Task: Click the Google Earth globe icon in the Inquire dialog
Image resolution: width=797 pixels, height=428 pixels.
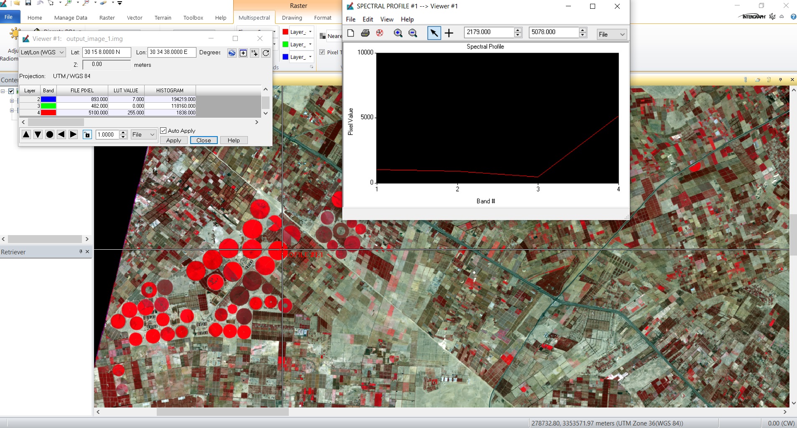Action: [x=232, y=53]
